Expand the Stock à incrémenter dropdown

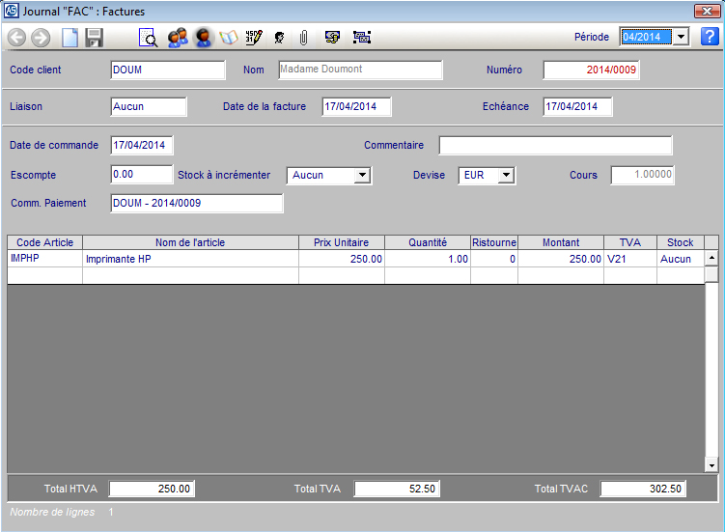362,176
